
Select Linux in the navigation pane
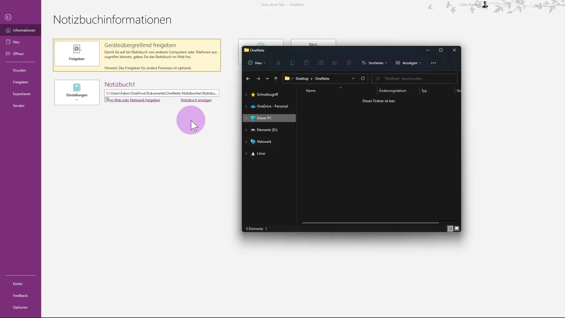[261, 153]
